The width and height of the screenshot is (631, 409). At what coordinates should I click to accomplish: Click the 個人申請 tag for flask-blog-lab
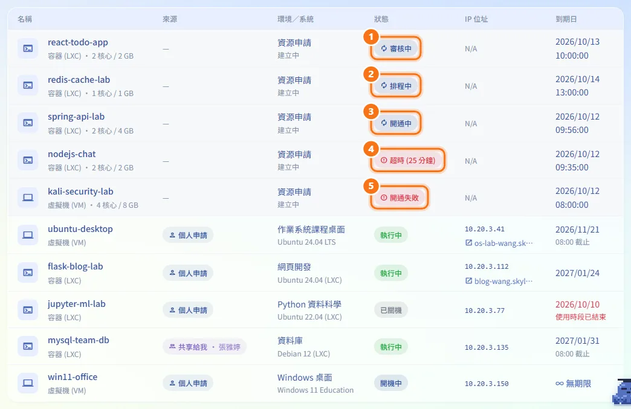coord(188,273)
